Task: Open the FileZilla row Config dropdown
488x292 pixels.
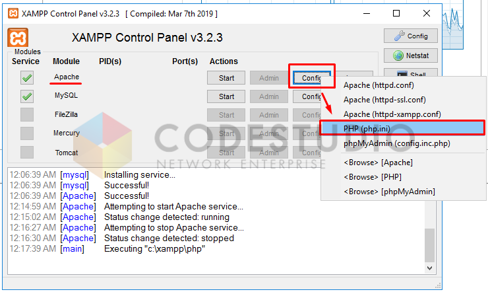Action: (x=307, y=115)
